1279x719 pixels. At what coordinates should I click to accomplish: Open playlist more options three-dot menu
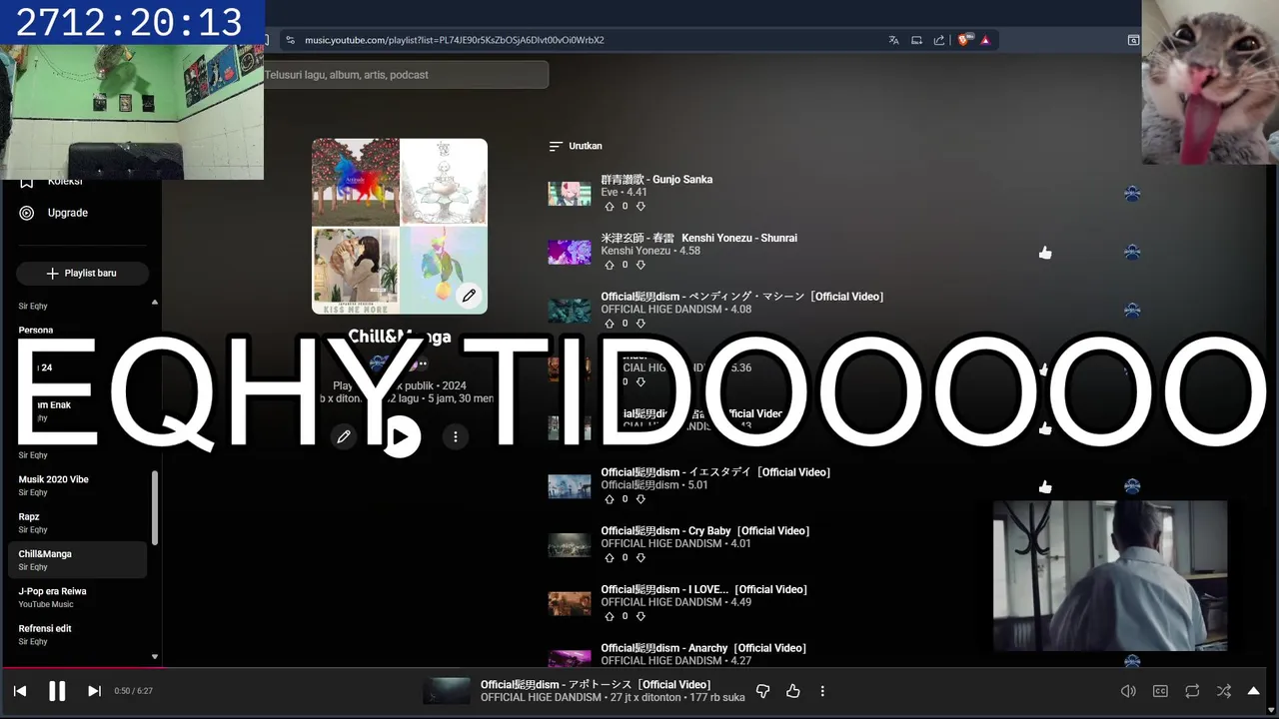[456, 436]
